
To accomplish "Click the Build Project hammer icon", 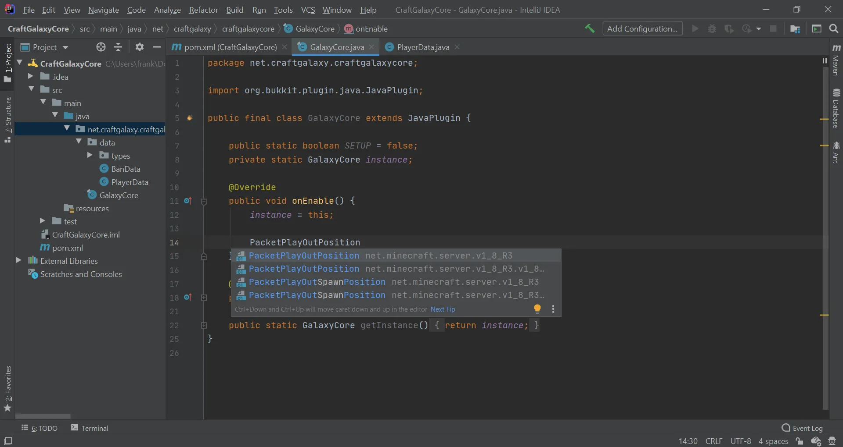I will point(589,29).
